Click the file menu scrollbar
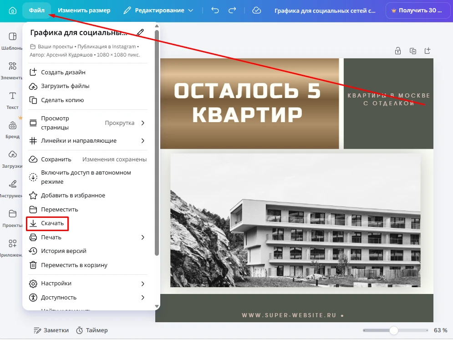Screen dimensions: 453x340 click(157, 143)
